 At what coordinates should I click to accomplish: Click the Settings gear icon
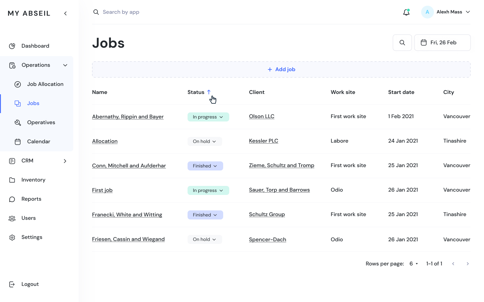[12, 238]
